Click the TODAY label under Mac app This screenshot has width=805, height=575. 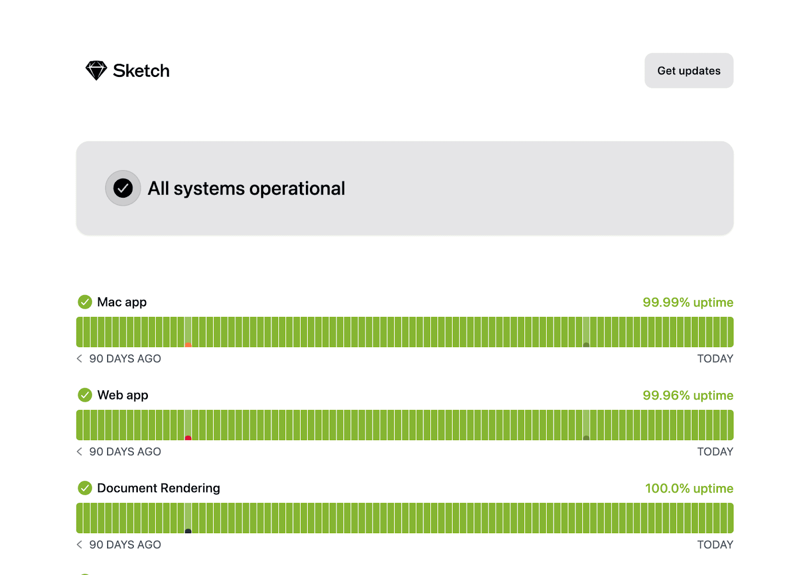pyautogui.click(x=715, y=359)
